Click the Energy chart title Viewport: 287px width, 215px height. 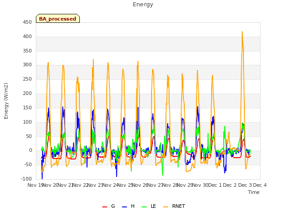pos(143,4)
